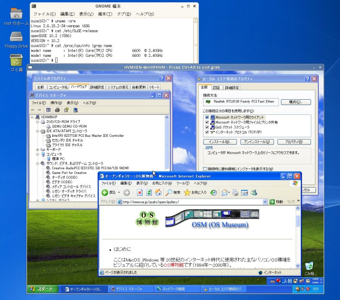Toggle QoS パケット スケジューラ checkbox
340x300 pixels.
[x=207, y=127]
